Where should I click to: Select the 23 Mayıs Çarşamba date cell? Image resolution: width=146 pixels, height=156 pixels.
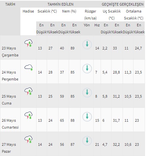(10, 51)
